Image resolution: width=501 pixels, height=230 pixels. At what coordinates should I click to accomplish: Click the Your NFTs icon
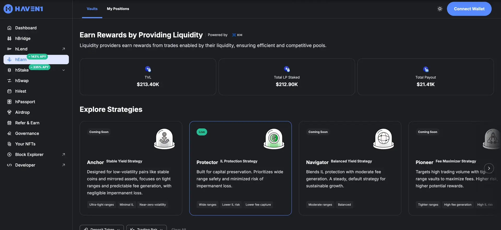pyautogui.click(x=9, y=144)
